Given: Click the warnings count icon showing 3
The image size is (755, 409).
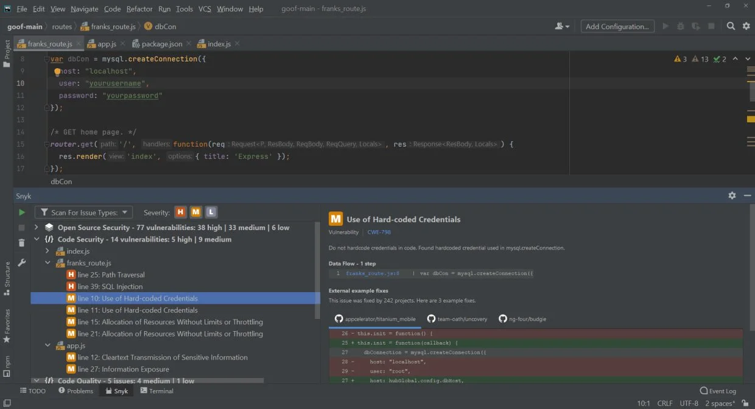Looking at the screenshot, I should (x=680, y=59).
